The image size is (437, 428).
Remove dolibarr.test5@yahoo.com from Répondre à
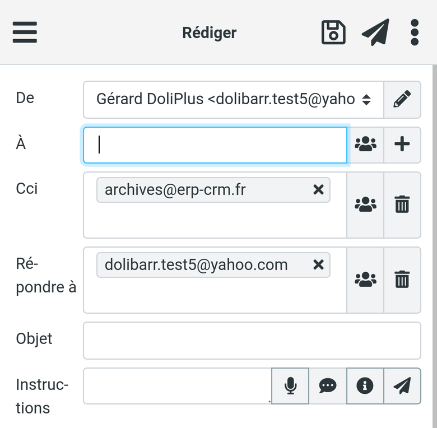tap(318, 265)
